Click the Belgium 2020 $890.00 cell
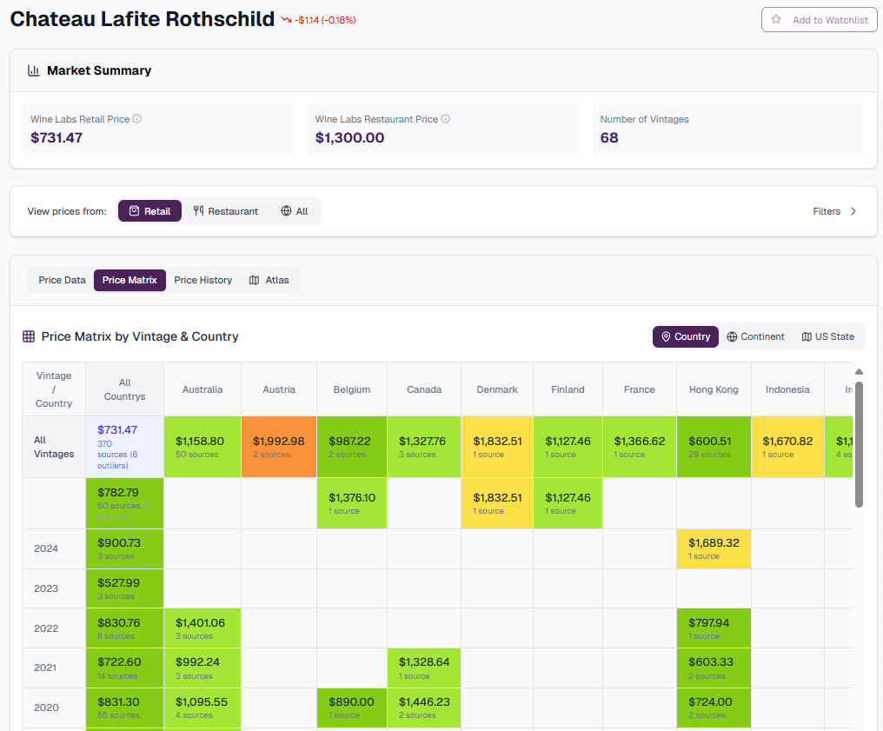This screenshot has width=883, height=731. 352,708
